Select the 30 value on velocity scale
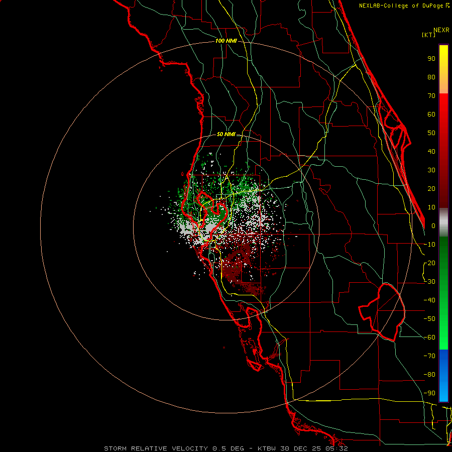The width and height of the screenshot is (452, 452). click(431, 170)
